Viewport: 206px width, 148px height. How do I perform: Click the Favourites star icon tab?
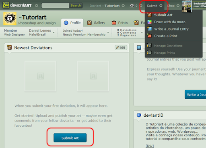(x=136, y=22)
